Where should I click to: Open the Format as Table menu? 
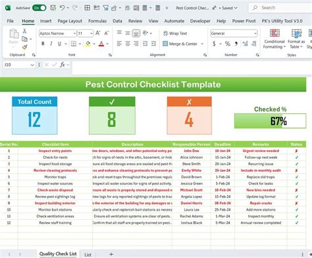296,39
